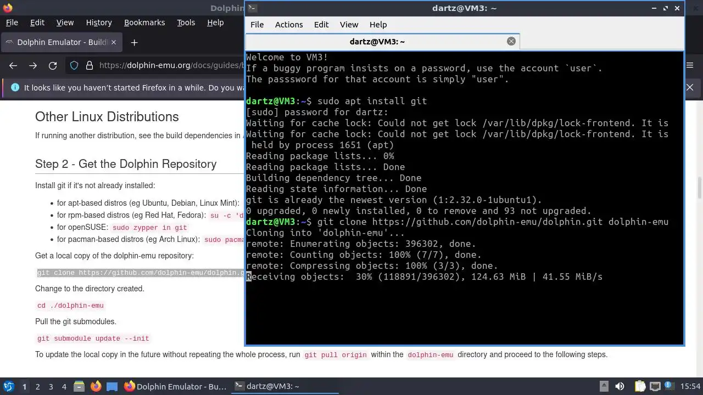Screen dimensions: 703x395
Task: Click the update notifier tray icon
Action: point(669,386)
